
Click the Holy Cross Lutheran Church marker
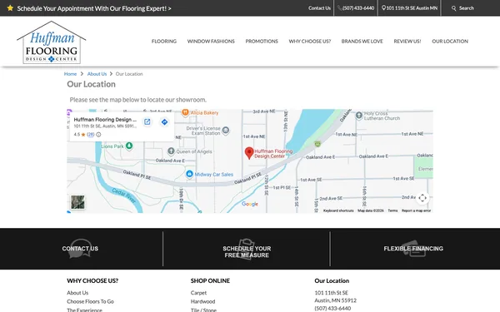tap(359, 116)
